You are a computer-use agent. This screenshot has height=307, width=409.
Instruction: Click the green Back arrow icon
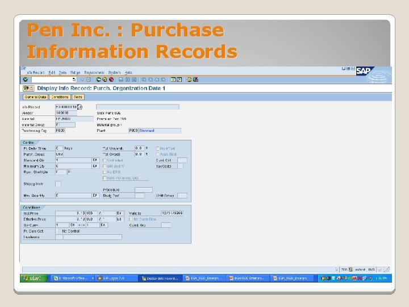click(99, 80)
